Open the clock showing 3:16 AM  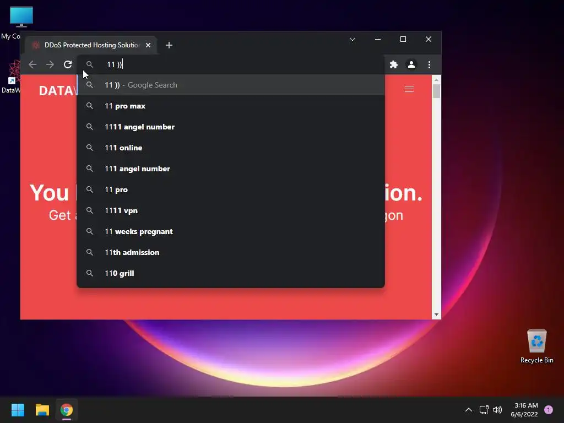524,410
